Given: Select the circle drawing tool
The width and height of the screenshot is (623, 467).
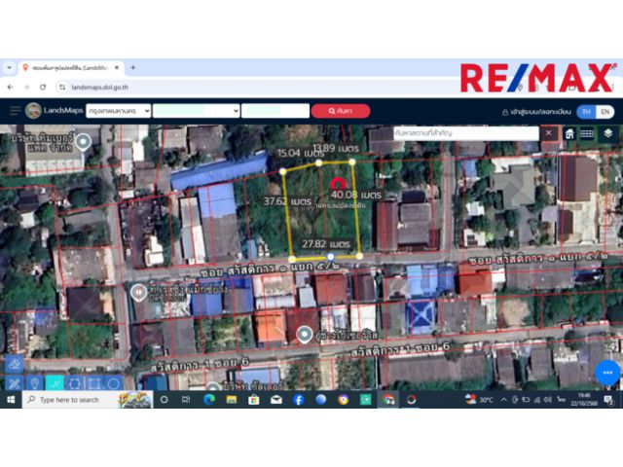Looking at the screenshot, I should pos(114,382).
